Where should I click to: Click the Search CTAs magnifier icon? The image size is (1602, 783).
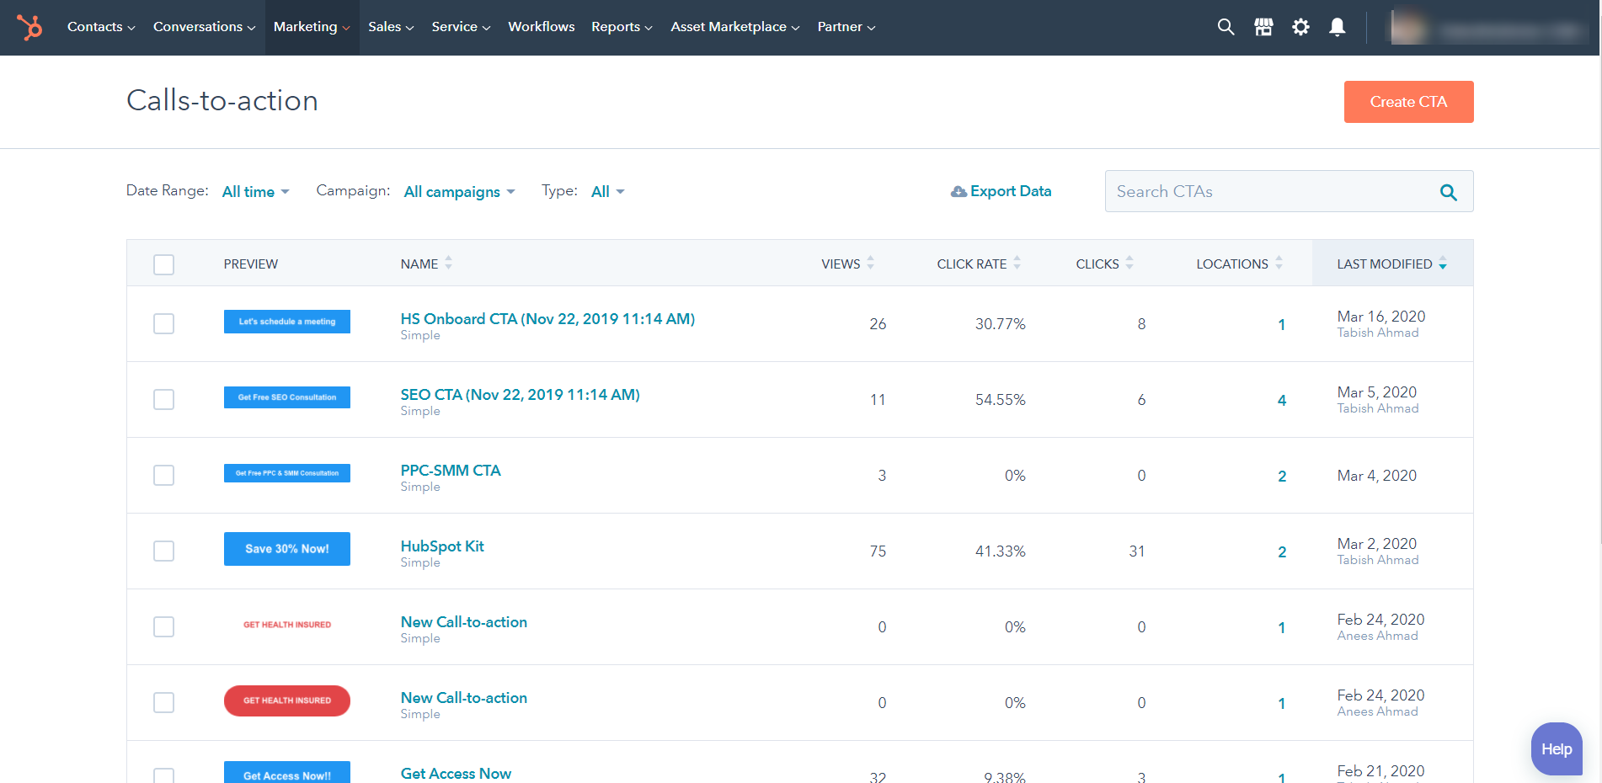coord(1448,192)
